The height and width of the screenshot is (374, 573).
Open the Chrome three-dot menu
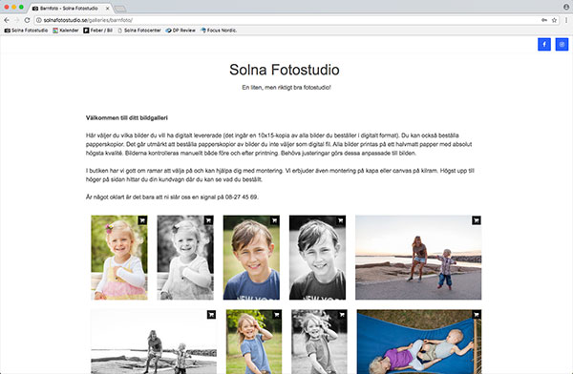click(566, 20)
